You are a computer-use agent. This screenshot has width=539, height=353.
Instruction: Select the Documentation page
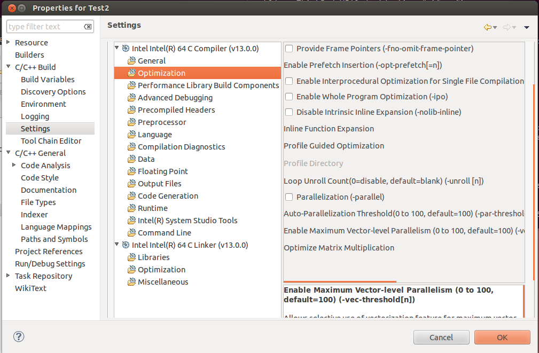[x=49, y=190]
